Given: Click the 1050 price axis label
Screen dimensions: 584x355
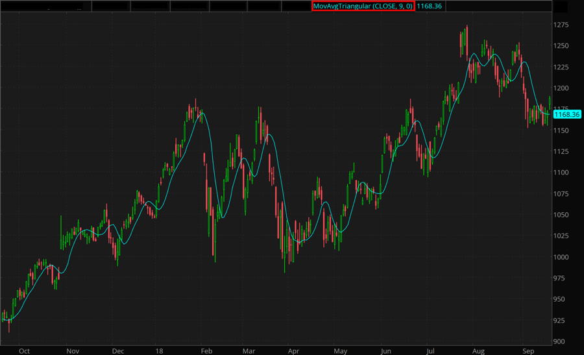Looking at the screenshot, I should (563, 215).
